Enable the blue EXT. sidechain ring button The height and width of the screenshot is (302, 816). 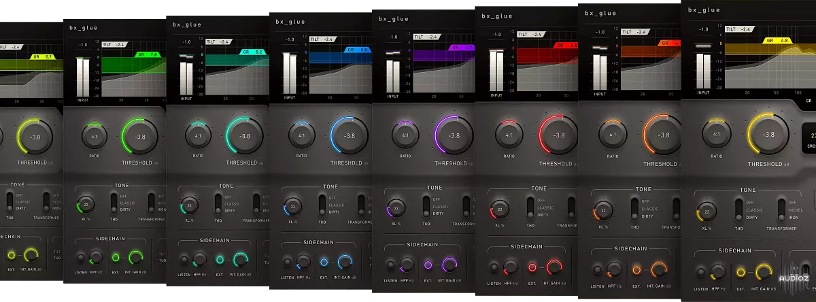point(324,261)
